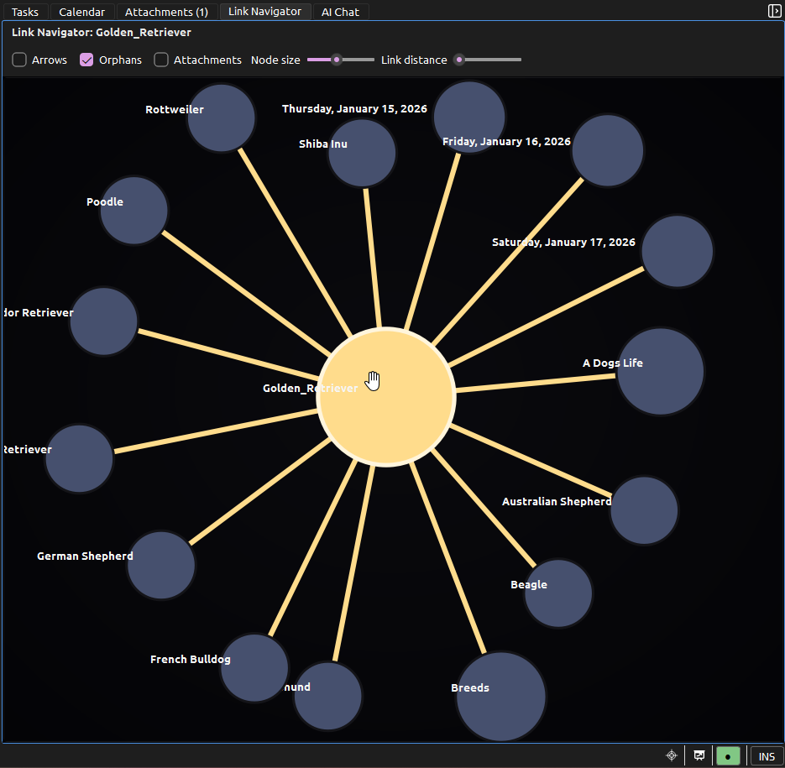Screen dimensions: 785x768
Task: Select the A Dogs Life node
Action: tap(661, 371)
